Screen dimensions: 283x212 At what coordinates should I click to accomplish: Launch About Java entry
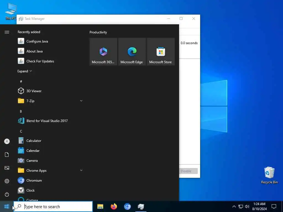coord(50,51)
